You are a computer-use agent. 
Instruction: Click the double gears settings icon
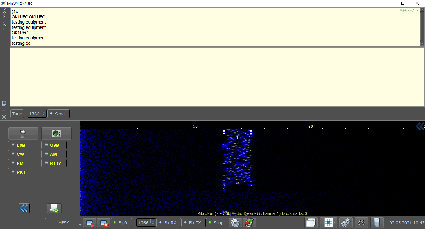tap(346, 223)
